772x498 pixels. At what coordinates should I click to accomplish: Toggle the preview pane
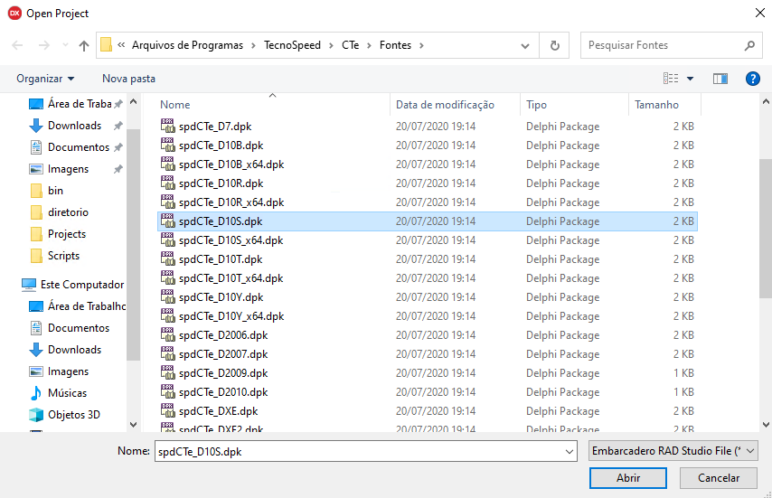[720, 79]
